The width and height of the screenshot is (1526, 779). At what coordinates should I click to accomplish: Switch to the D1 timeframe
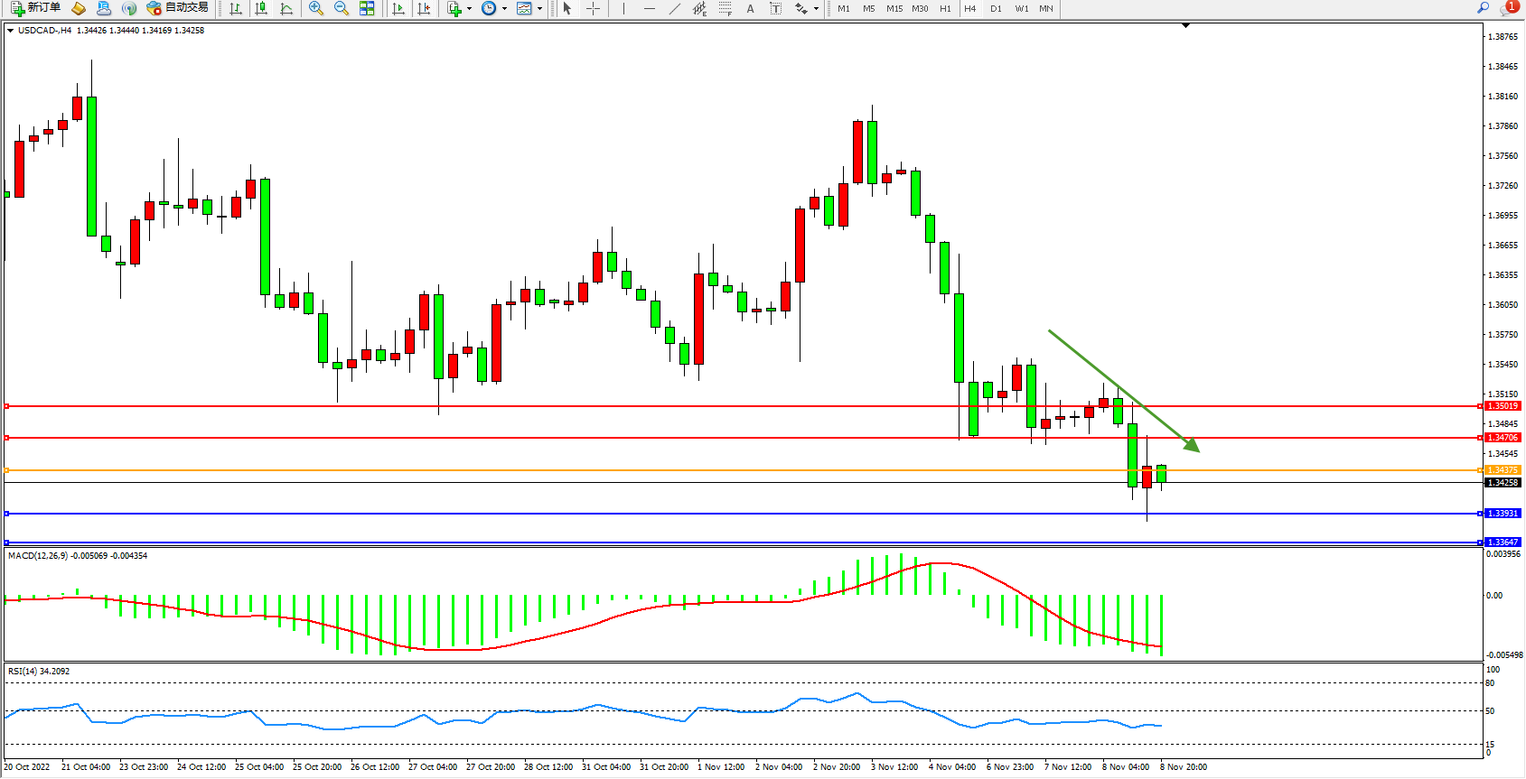click(x=996, y=8)
